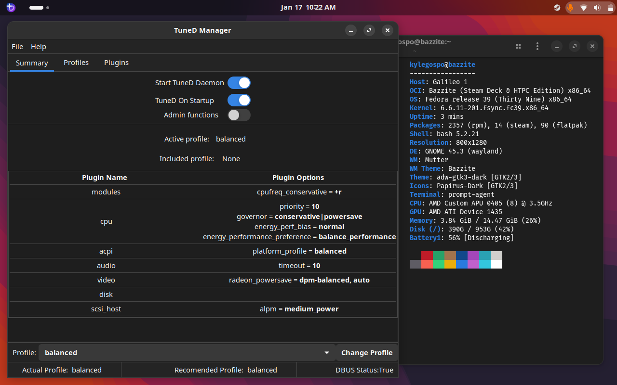Click the clock showing Jan 17 10:22 AM
The height and width of the screenshot is (385, 617).
click(308, 7)
